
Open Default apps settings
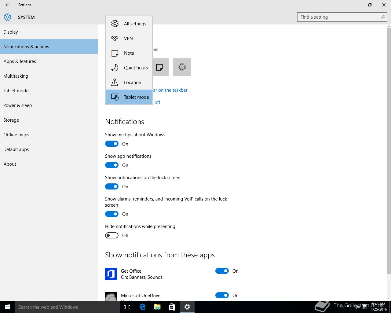49,149
